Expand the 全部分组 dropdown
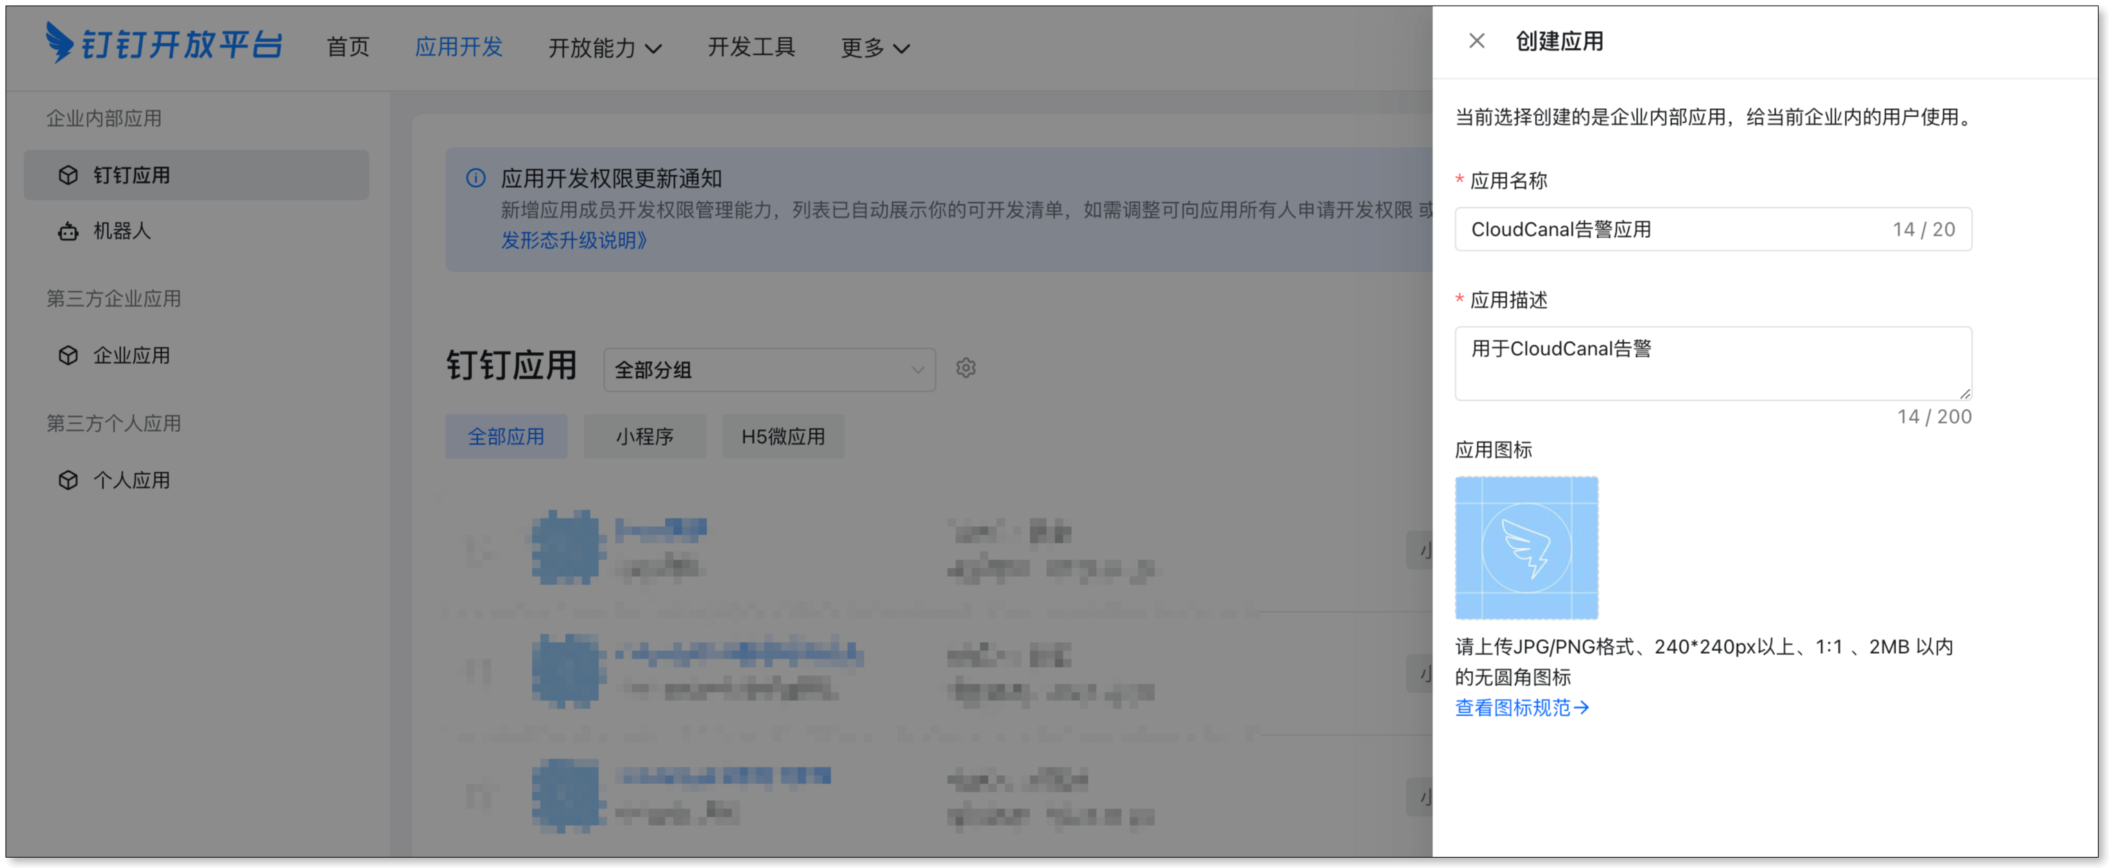The width and height of the screenshot is (2109, 868). pos(769,370)
